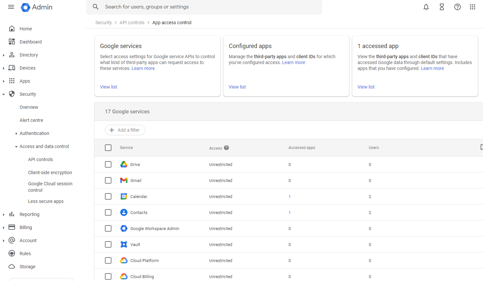Expand the Reporting section arrow
This screenshot has height=281, width=483.
[x=4, y=215]
